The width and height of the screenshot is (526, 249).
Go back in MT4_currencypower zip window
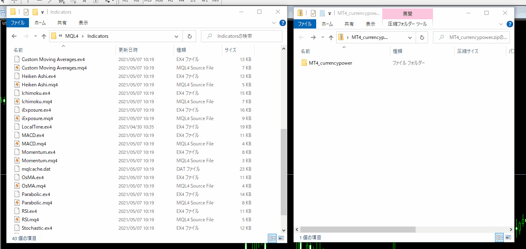tap(302, 37)
